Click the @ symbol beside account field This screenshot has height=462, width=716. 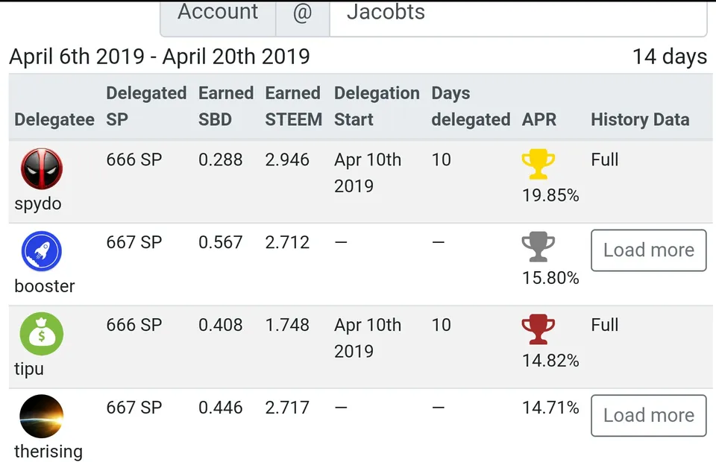[302, 13]
